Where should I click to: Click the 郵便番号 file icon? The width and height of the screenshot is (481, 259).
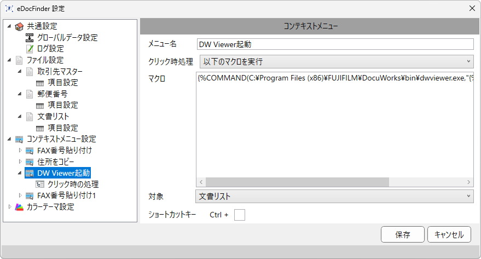click(x=30, y=94)
